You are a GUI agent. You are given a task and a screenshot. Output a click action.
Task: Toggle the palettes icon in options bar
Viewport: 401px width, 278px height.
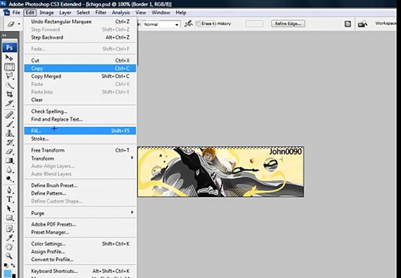pos(348,24)
